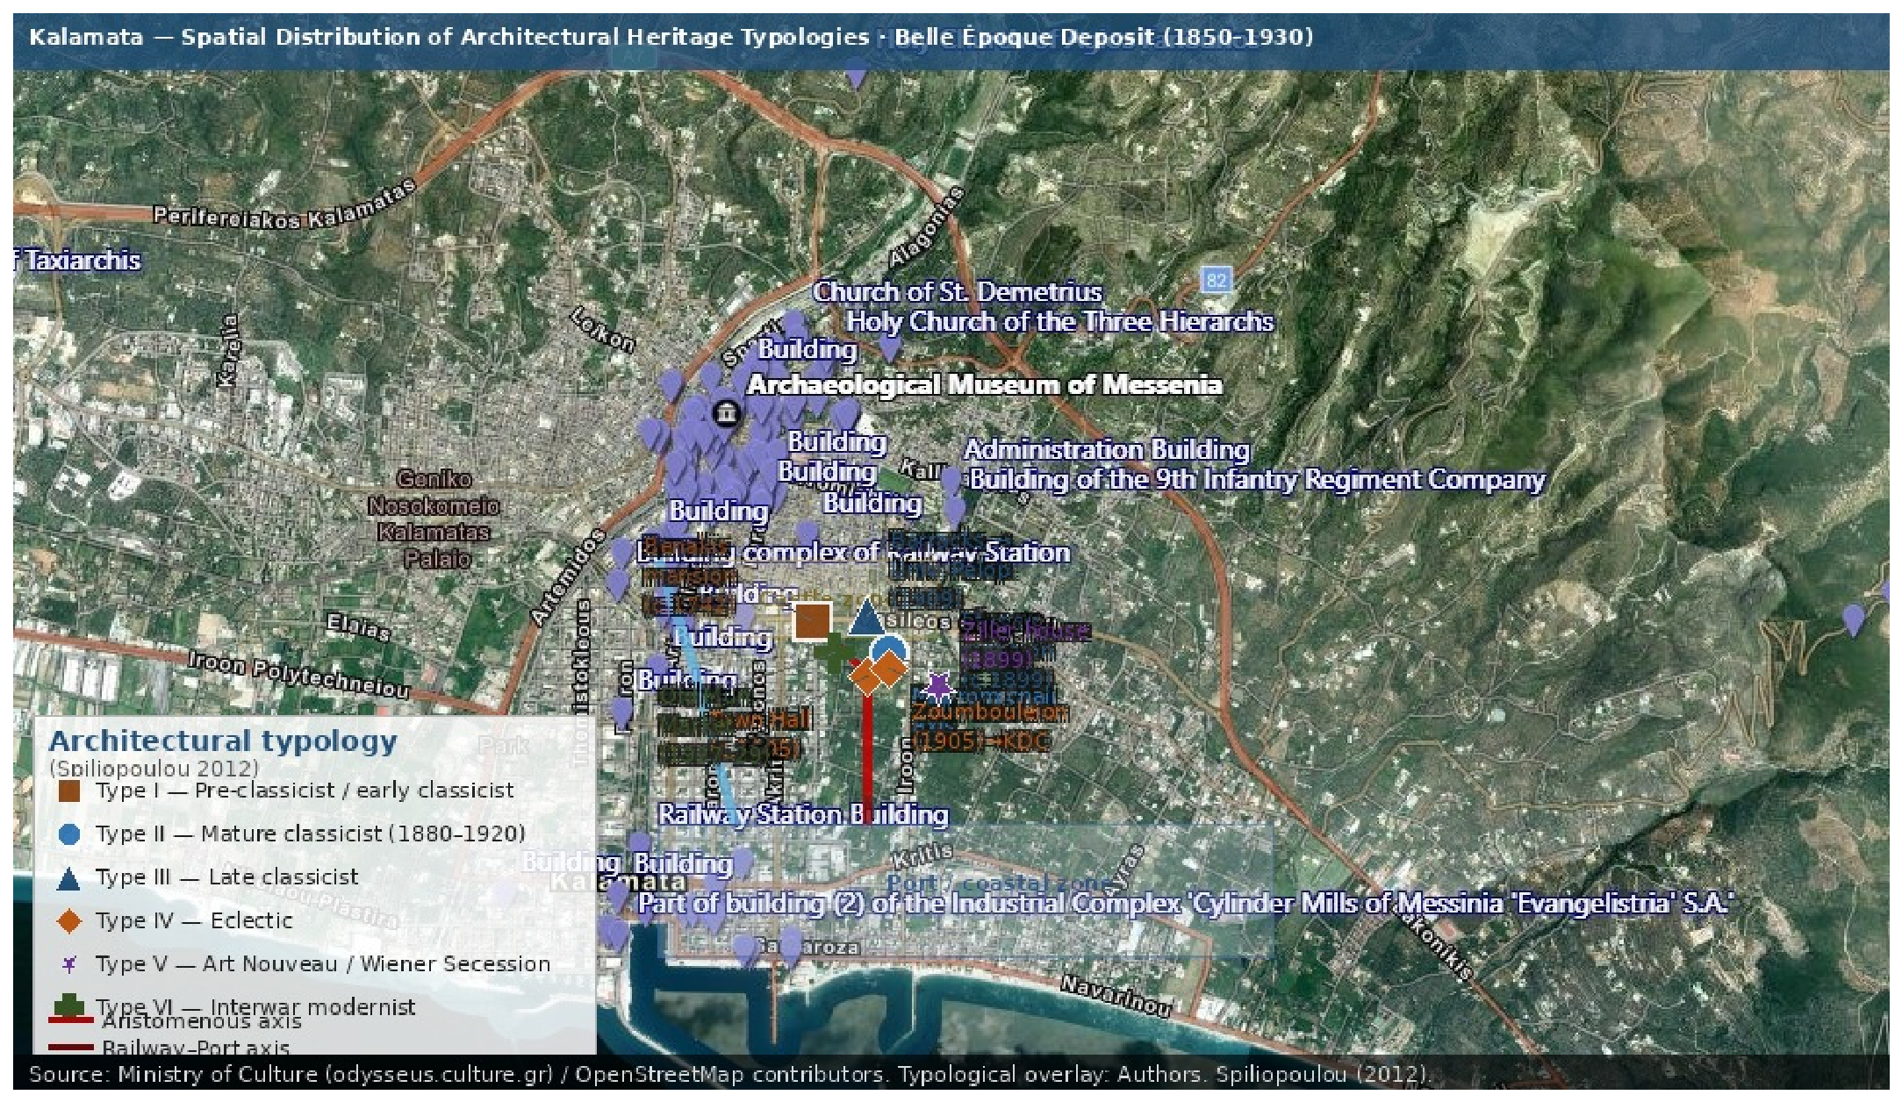The height and width of the screenshot is (1102, 1902).
Task: Click the Type IV orange diamond legend symbol
Action: [x=68, y=921]
